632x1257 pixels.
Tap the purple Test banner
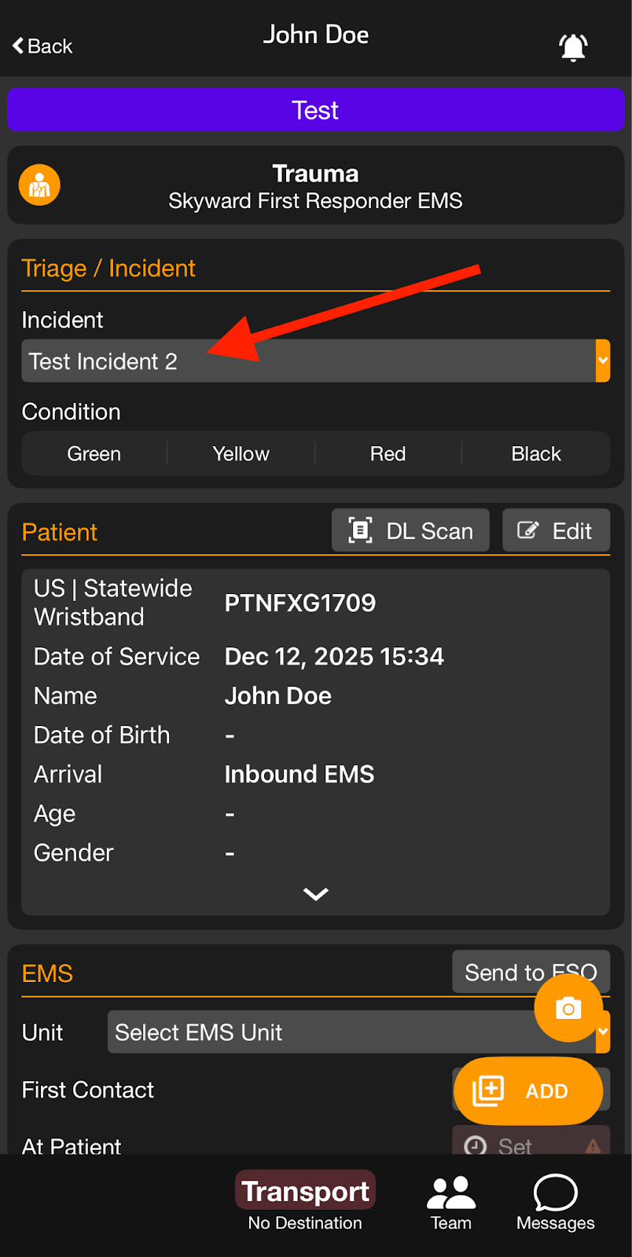(x=315, y=110)
